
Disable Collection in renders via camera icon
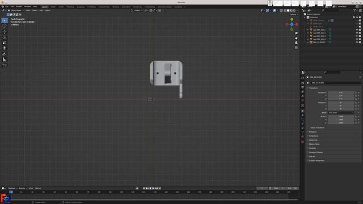coord(360,18)
